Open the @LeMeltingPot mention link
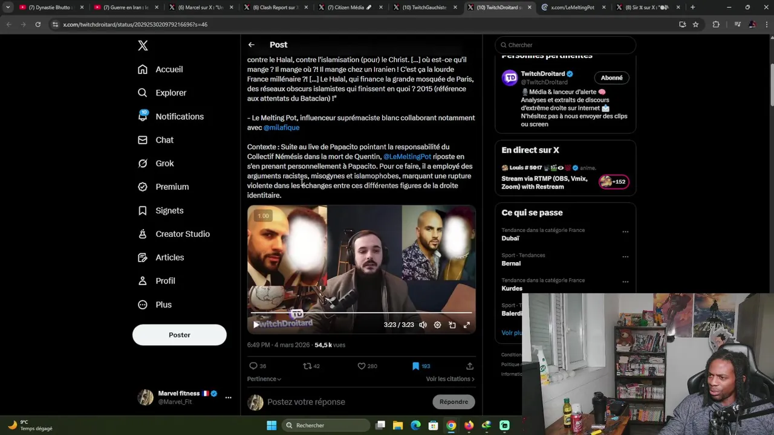774x435 pixels. coord(407,156)
